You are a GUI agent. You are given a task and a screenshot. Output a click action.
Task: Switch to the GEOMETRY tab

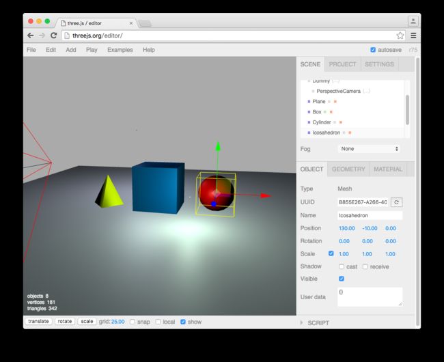coord(348,169)
